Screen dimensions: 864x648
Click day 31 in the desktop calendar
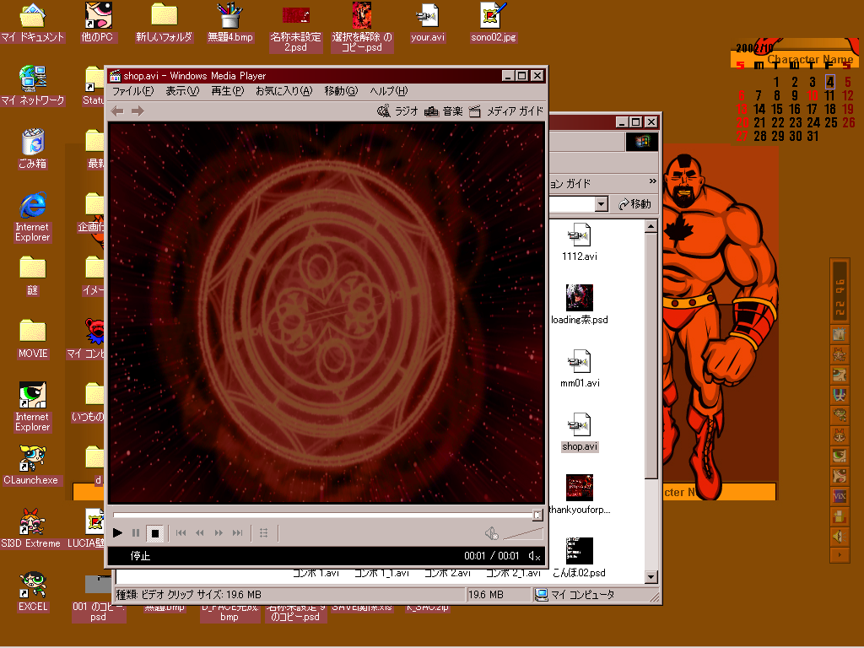coord(813,136)
